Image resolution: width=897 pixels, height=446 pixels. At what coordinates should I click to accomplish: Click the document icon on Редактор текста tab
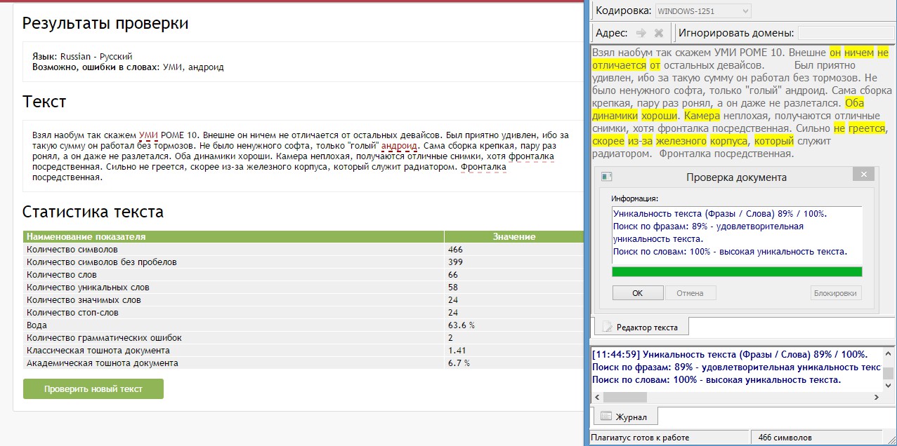[608, 327]
